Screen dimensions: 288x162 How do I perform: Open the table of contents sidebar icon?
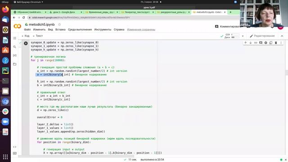[x=15, y=38]
